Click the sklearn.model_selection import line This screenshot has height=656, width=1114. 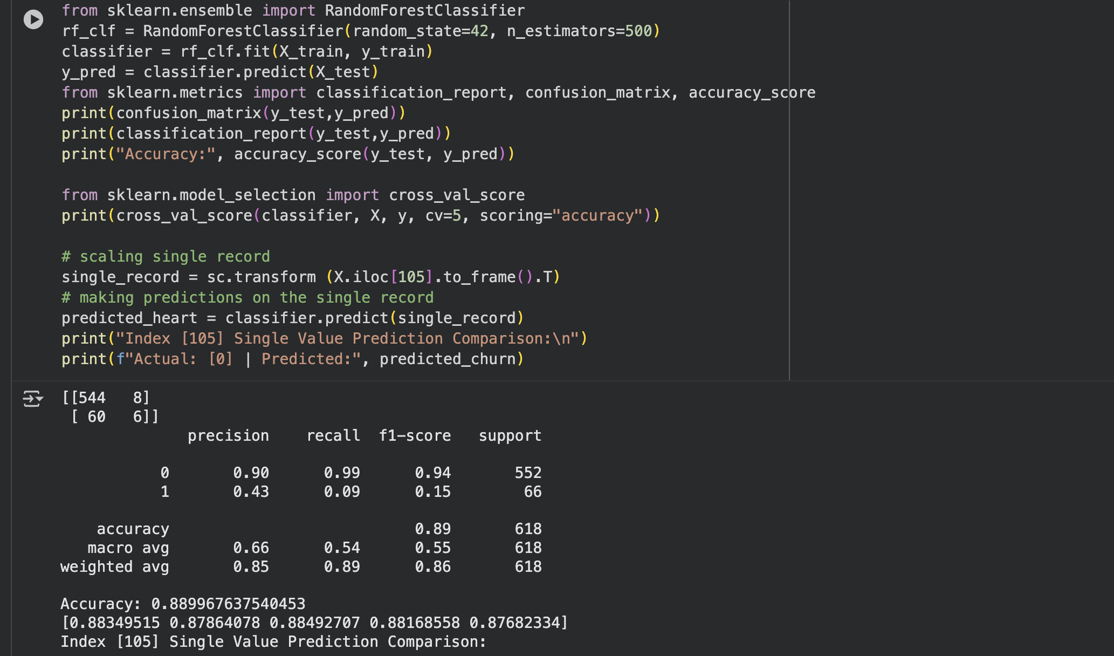(x=293, y=195)
